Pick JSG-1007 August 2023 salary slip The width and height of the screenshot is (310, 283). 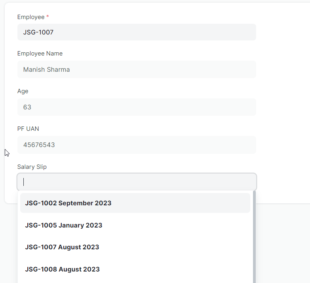click(x=135, y=247)
